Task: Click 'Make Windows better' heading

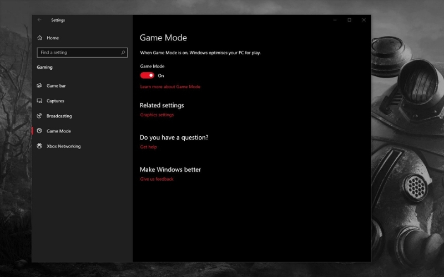Action: [x=170, y=170]
